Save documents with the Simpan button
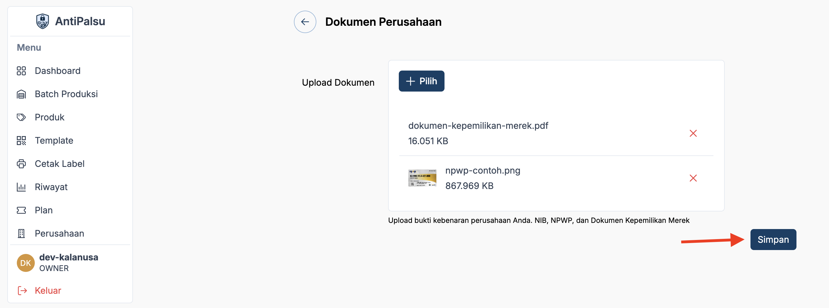This screenshot has width=829, height=308. (773, 240)
